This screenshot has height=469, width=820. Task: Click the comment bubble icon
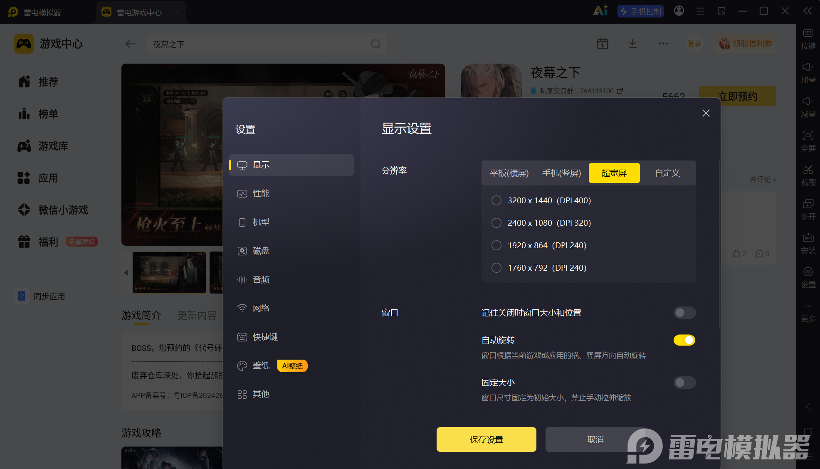tap(760, 254)
